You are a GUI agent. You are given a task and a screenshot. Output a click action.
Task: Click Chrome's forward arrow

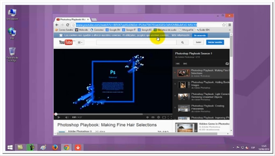pos(62,25)
